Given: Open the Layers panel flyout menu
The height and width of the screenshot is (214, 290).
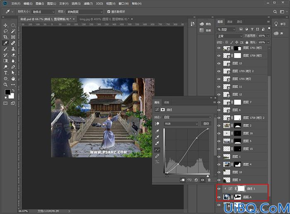Looking at the screenshot, I should tap(268, 22).
